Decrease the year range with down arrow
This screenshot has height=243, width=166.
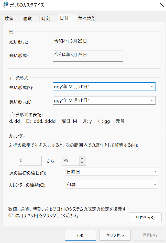82,163
